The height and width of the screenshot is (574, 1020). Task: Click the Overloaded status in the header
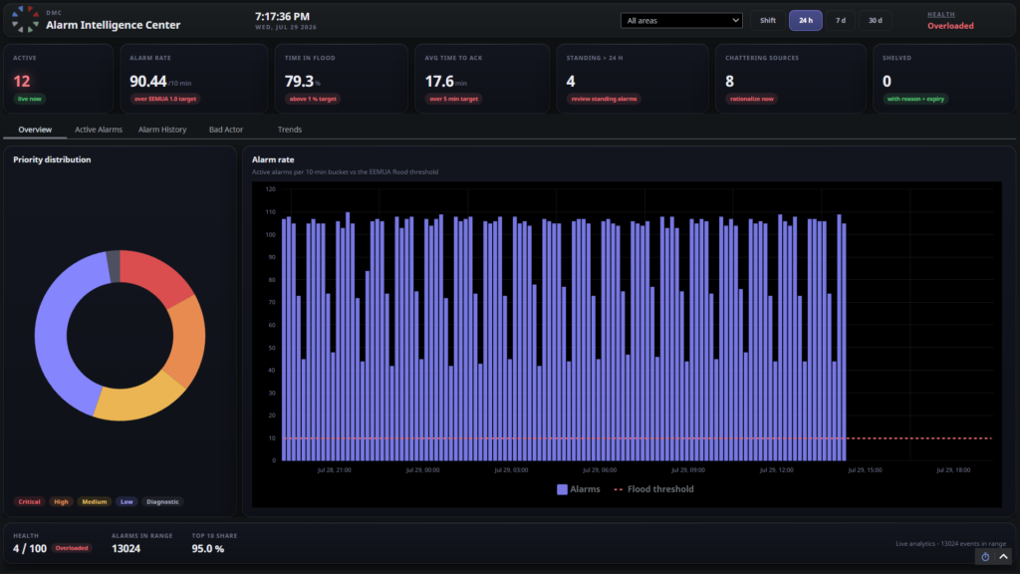(x=950, y=26)
